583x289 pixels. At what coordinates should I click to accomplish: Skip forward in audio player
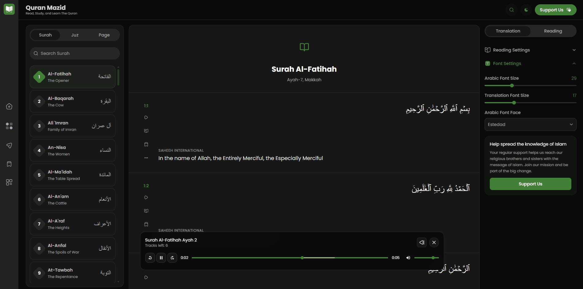click(172, 258)
